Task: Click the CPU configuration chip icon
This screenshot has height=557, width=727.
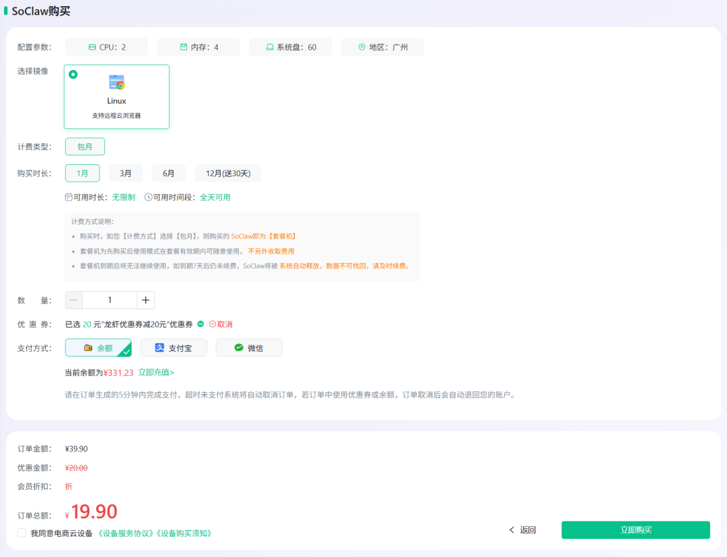Action: click(x=93, y=47)
